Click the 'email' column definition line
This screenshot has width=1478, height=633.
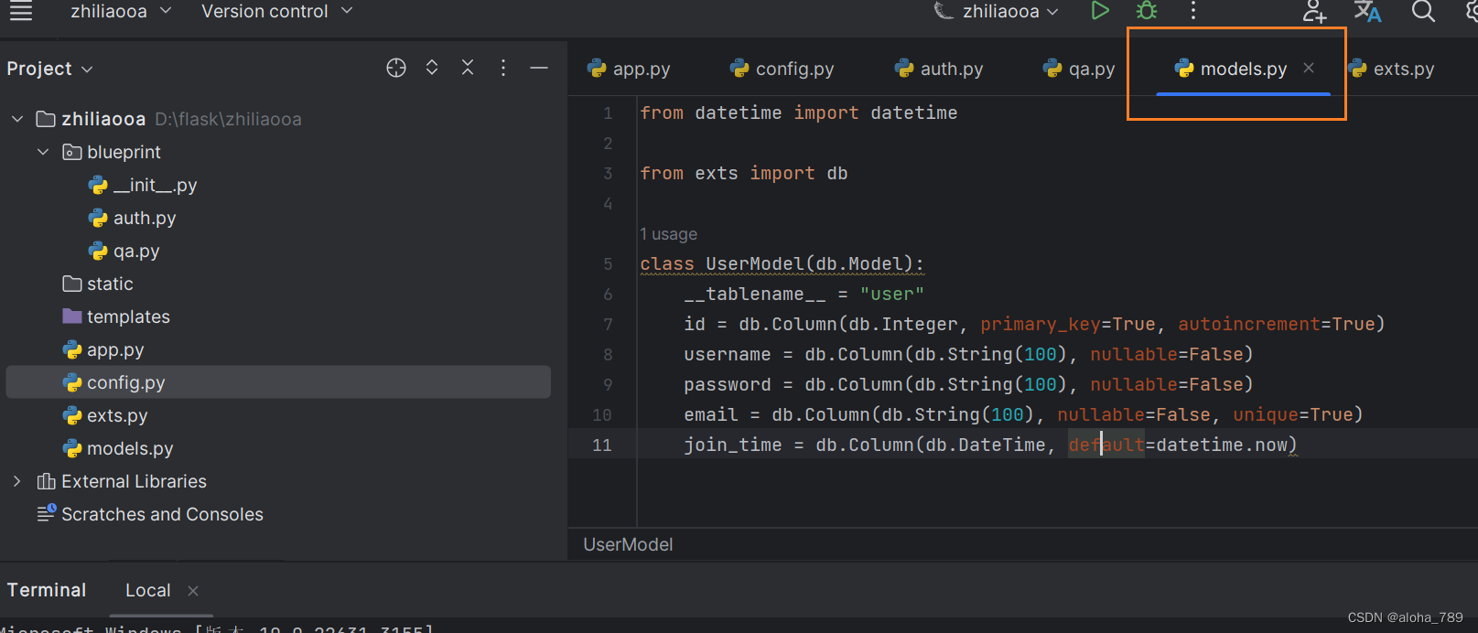point(1023,414)
